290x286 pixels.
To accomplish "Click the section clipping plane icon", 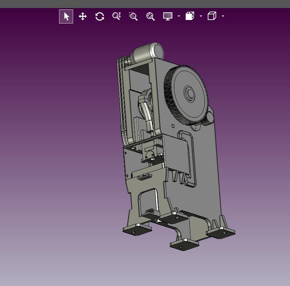I will 190,16.
